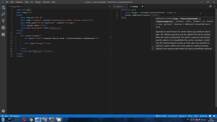The width and height of the screenshot is (217, 122).
Task: Open the View menu
Action: pyautogui.click(x=27, y=2)
